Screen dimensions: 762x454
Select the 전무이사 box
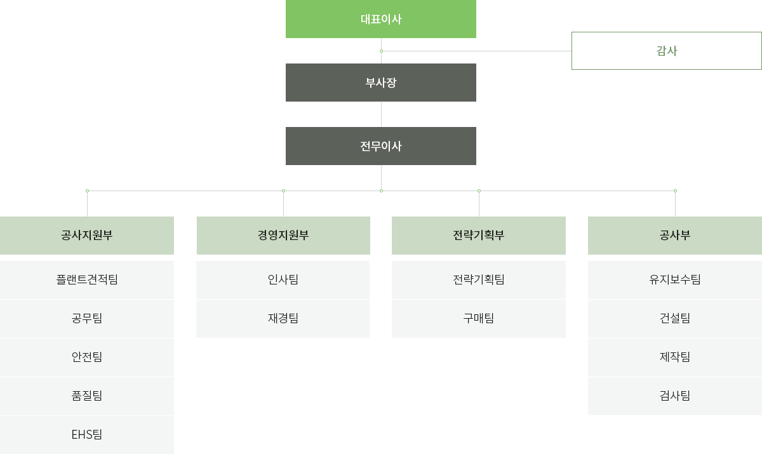pyautogui.click(x=381, y=146)
